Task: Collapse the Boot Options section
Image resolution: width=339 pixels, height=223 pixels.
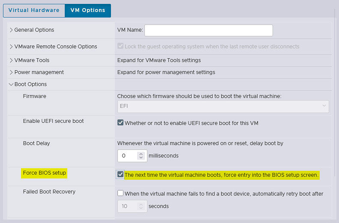Action: click(x=11, y=84)
